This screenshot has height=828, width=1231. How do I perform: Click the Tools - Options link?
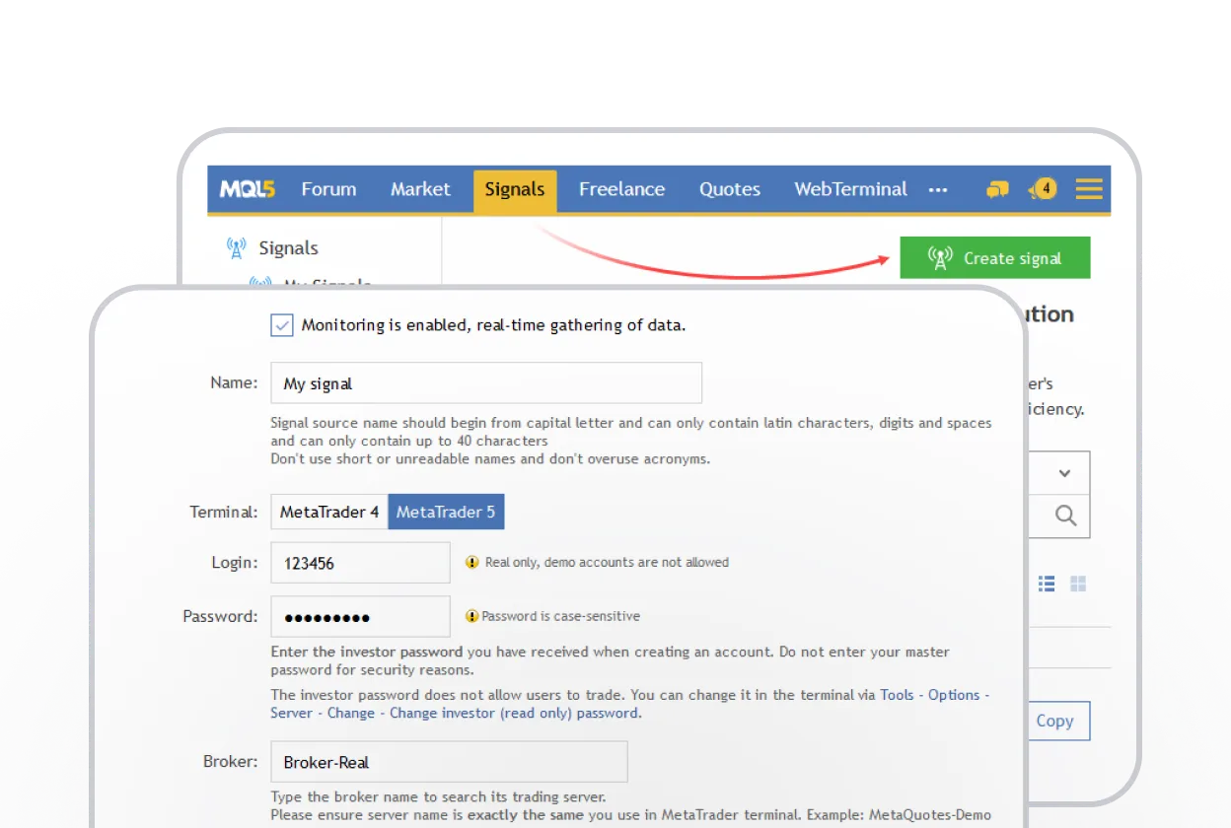pos(930,695)
